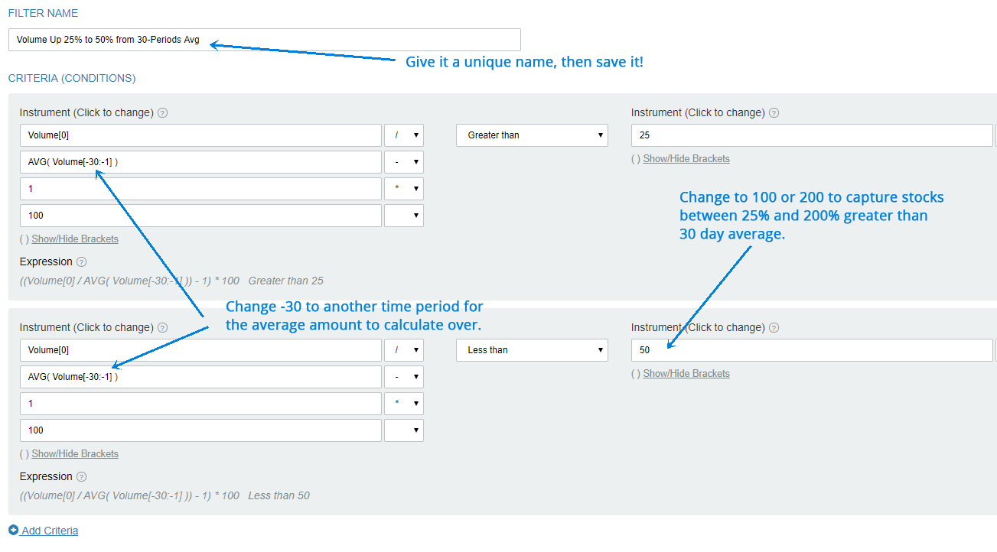Open the Greater than comparison dropdown

(x=532, y=135)
